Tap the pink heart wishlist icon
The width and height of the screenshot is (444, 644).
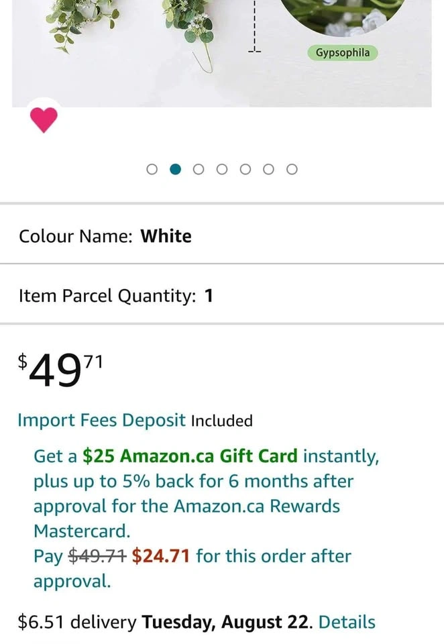click(x=44, y=120)
